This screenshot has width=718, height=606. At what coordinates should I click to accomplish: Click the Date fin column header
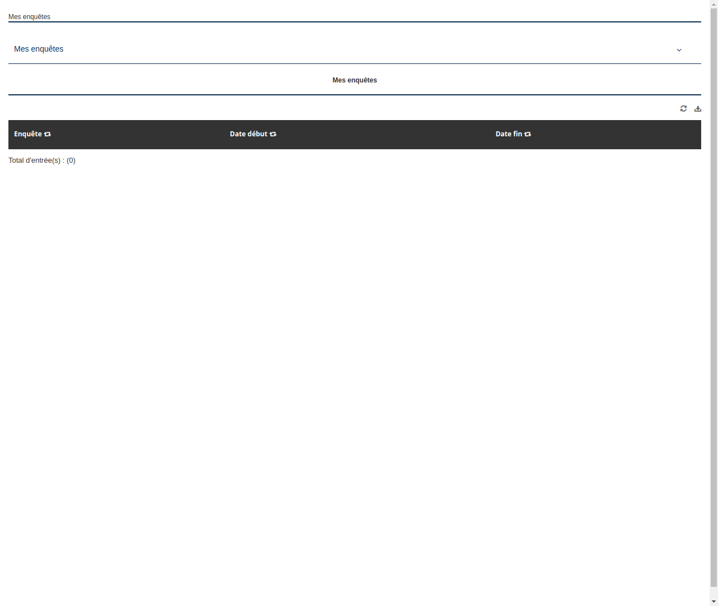(508, 134)
